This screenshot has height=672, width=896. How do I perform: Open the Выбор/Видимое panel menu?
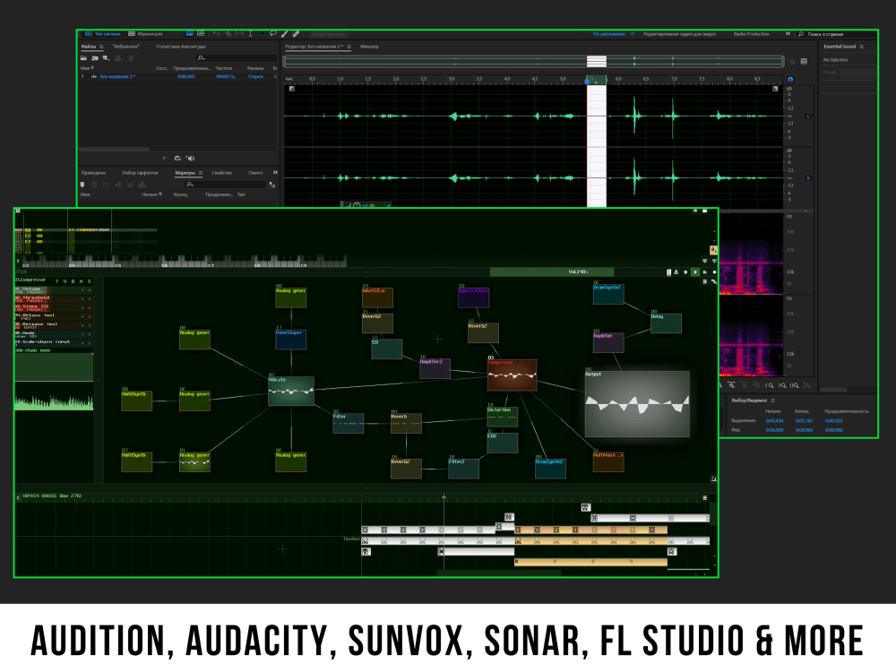[773, 401]
